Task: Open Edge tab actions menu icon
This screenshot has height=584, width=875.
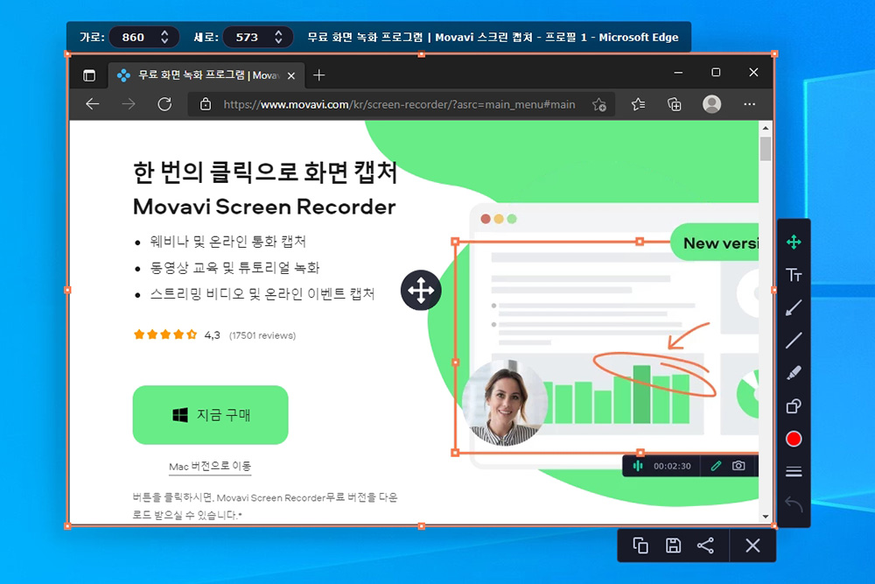Action: pos(89,75)
